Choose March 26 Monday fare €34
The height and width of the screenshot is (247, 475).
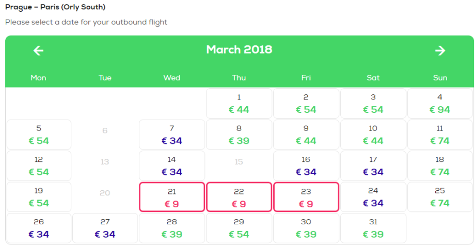(x=39, y=228)
